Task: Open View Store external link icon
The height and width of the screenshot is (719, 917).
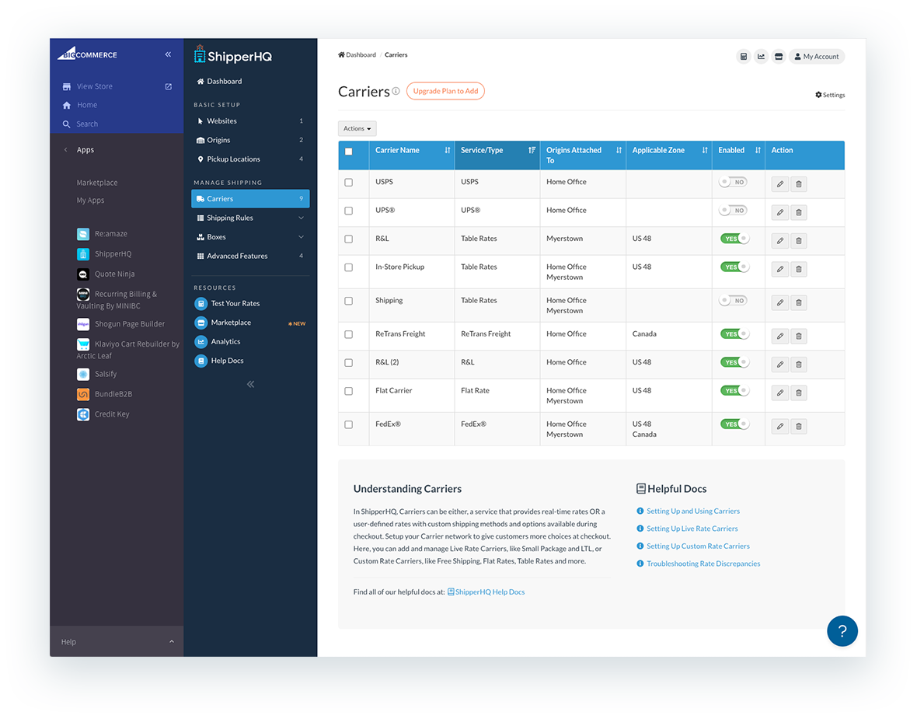Action: pyautogui.click(x=169, y=86)
